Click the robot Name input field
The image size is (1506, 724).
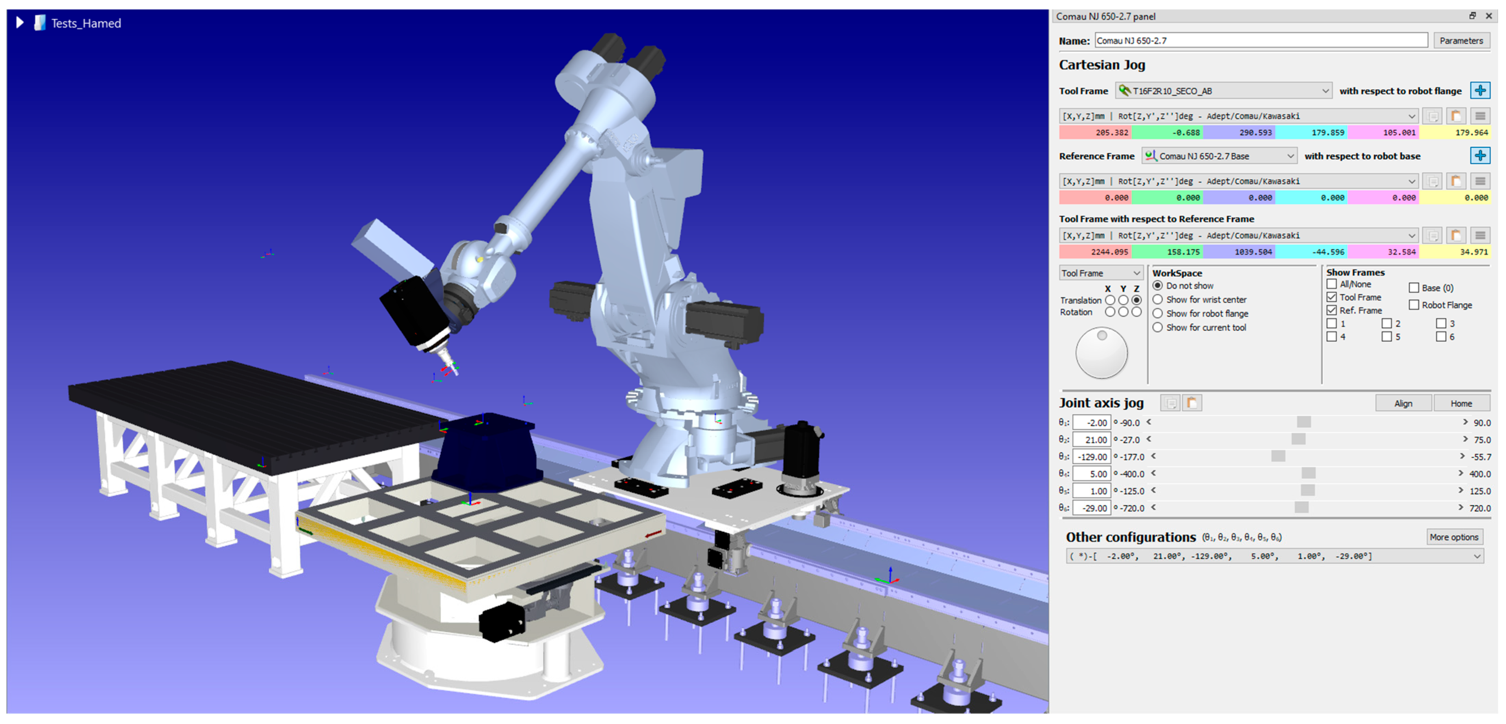coord(1260,40)
